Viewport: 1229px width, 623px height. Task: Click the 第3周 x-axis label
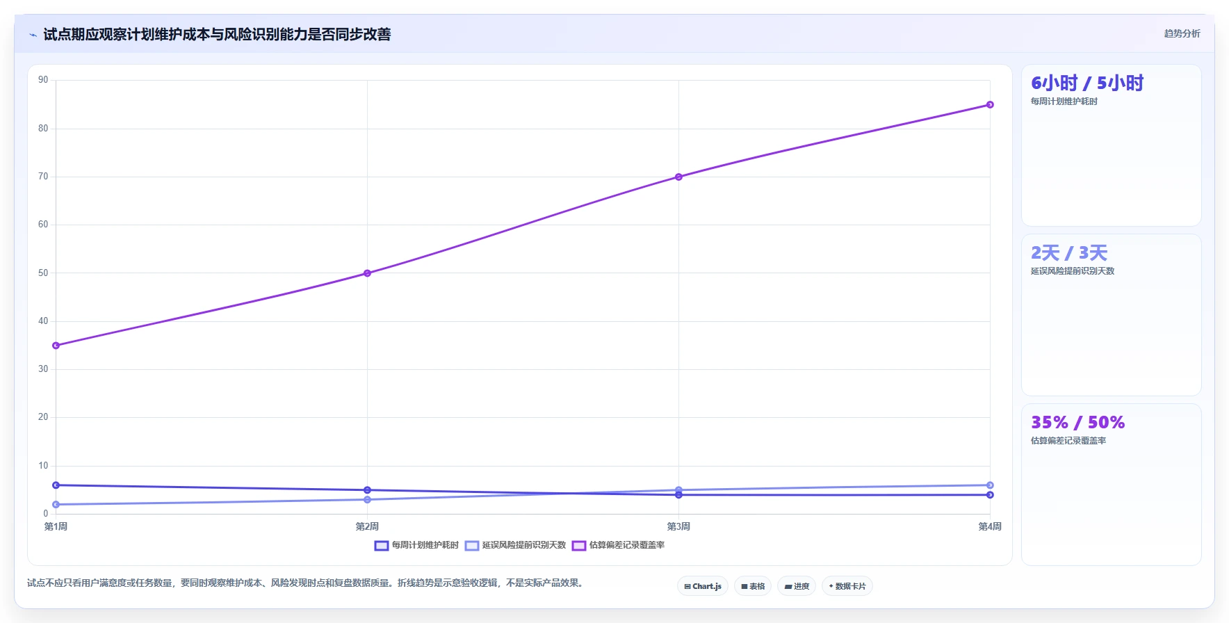679,527
